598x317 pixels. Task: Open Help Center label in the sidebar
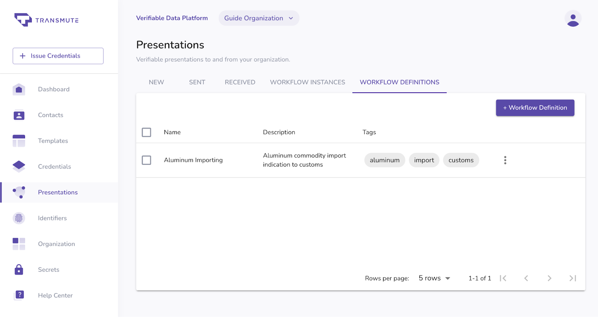point(55,295)
